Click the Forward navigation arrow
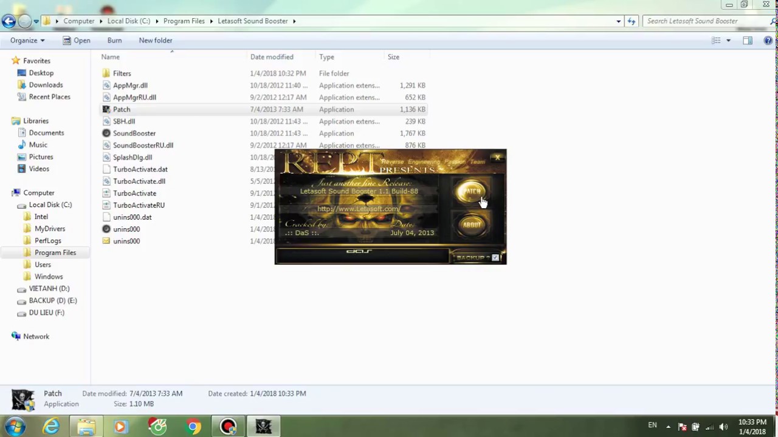This screenshot has height=437, width=778. [25, 21]
